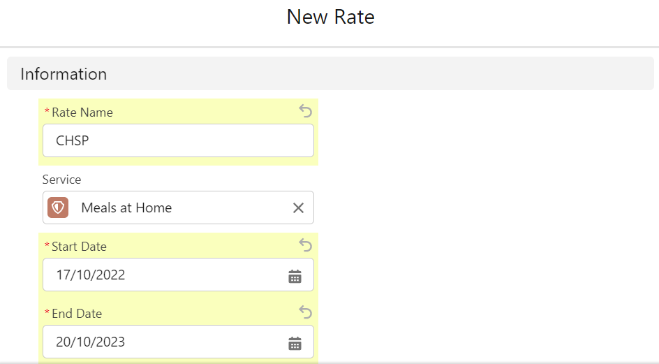This screenshot has width=659, height=364.
Task: Click the red asterisk beside Rate Name
Action: click(47, 112)
